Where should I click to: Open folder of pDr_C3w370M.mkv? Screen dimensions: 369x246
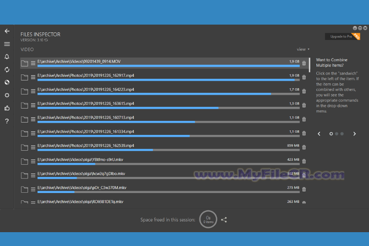[x=25, y=189]
